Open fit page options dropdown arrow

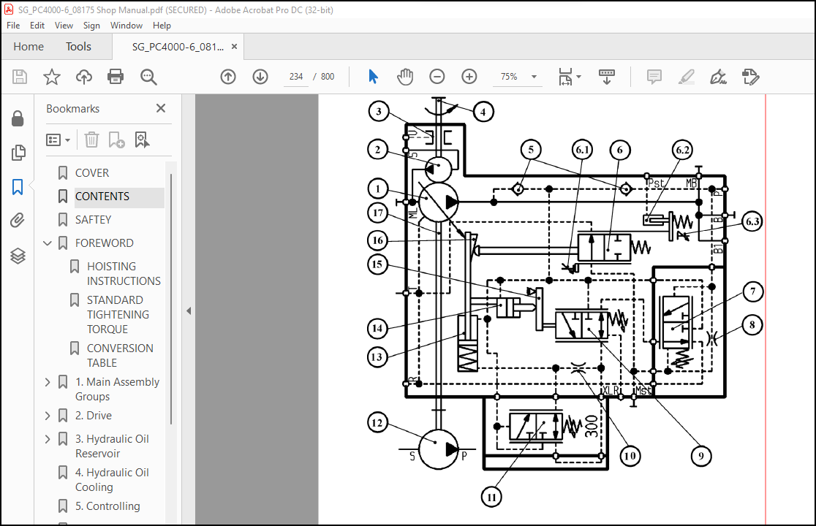(578, 77)
